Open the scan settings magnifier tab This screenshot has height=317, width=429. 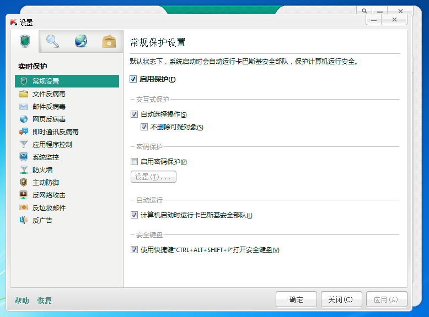pyautogui.click(x=52, y=41)
